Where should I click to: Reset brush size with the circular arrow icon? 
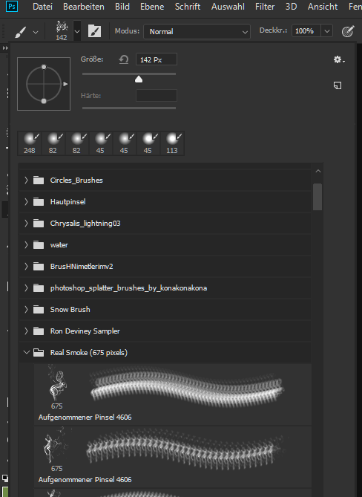click(124, 59)
